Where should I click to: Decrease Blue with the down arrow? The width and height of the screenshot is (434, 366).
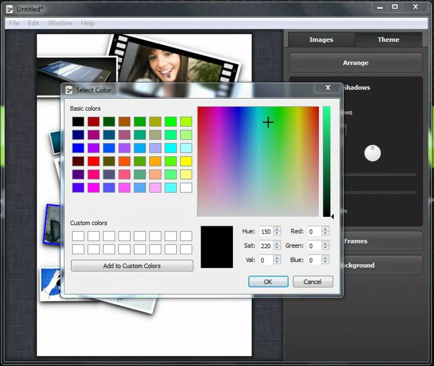[x=325, y=262]
